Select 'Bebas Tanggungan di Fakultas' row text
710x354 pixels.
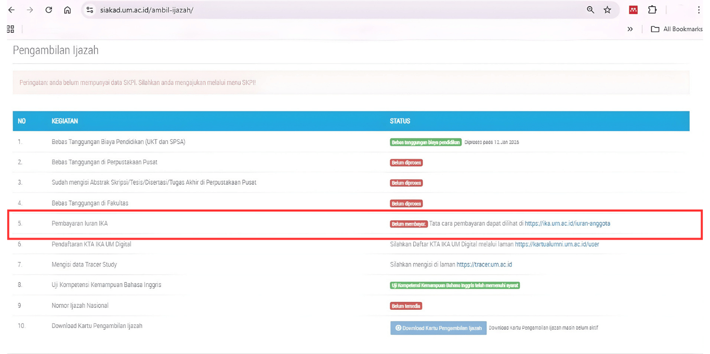click(90, 203)
